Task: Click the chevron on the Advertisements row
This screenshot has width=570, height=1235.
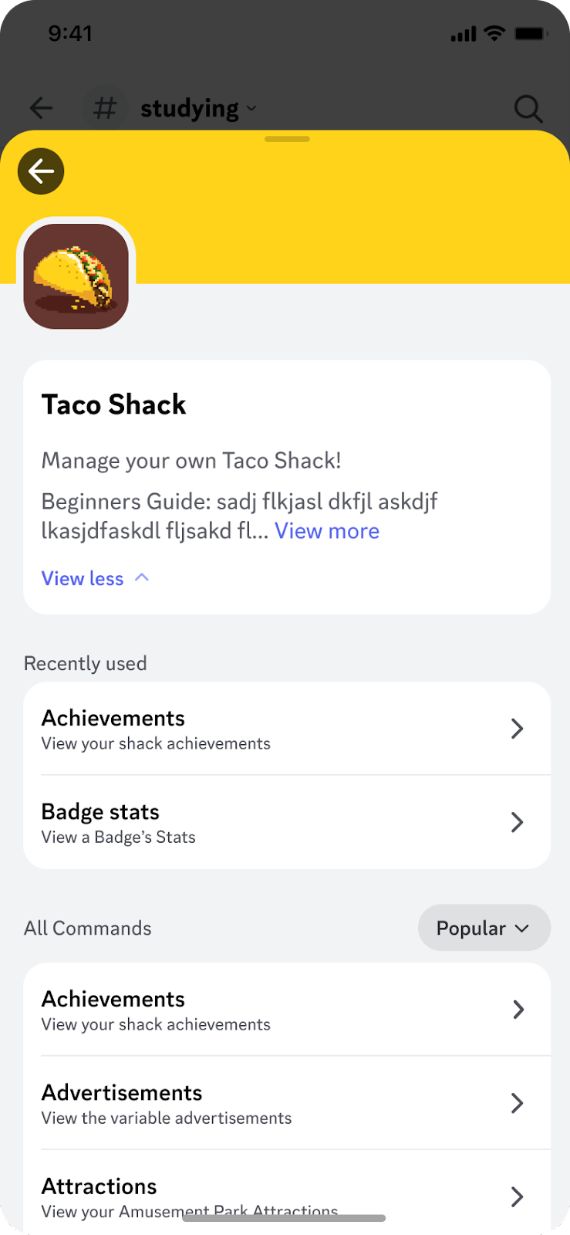Action: [517, 1103]
